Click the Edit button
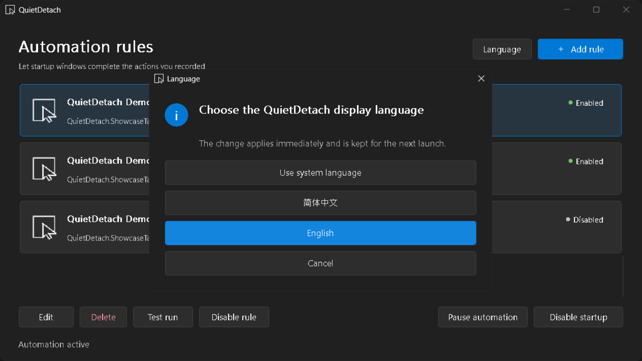Image resolution: width=642 pixels, height=361 pixels. point(46,317)
